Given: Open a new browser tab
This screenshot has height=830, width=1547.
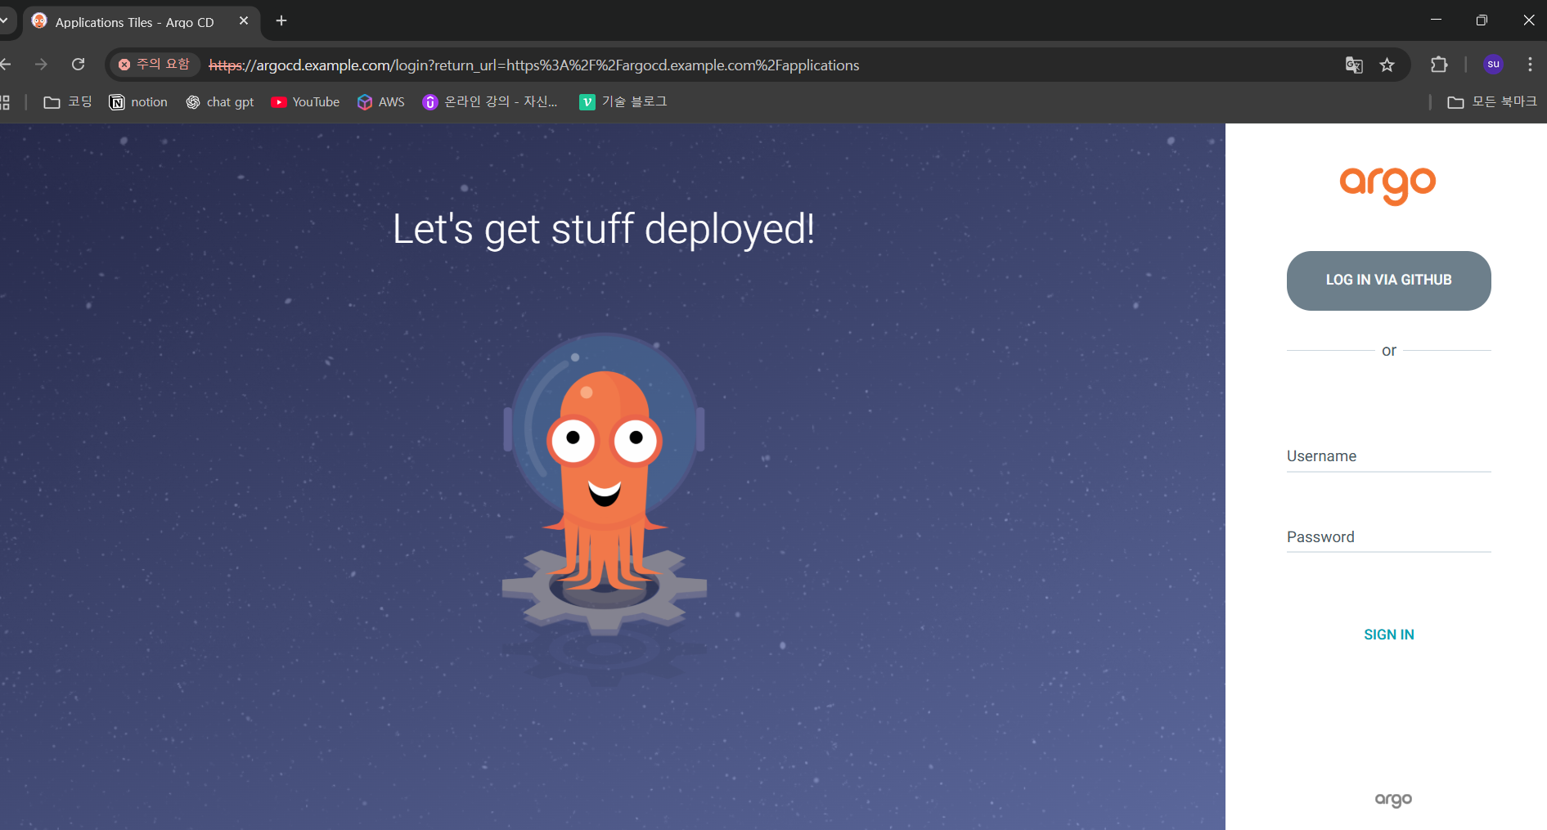Looking at the screenshot, I should pyautogui.click(x=281, y=21).
